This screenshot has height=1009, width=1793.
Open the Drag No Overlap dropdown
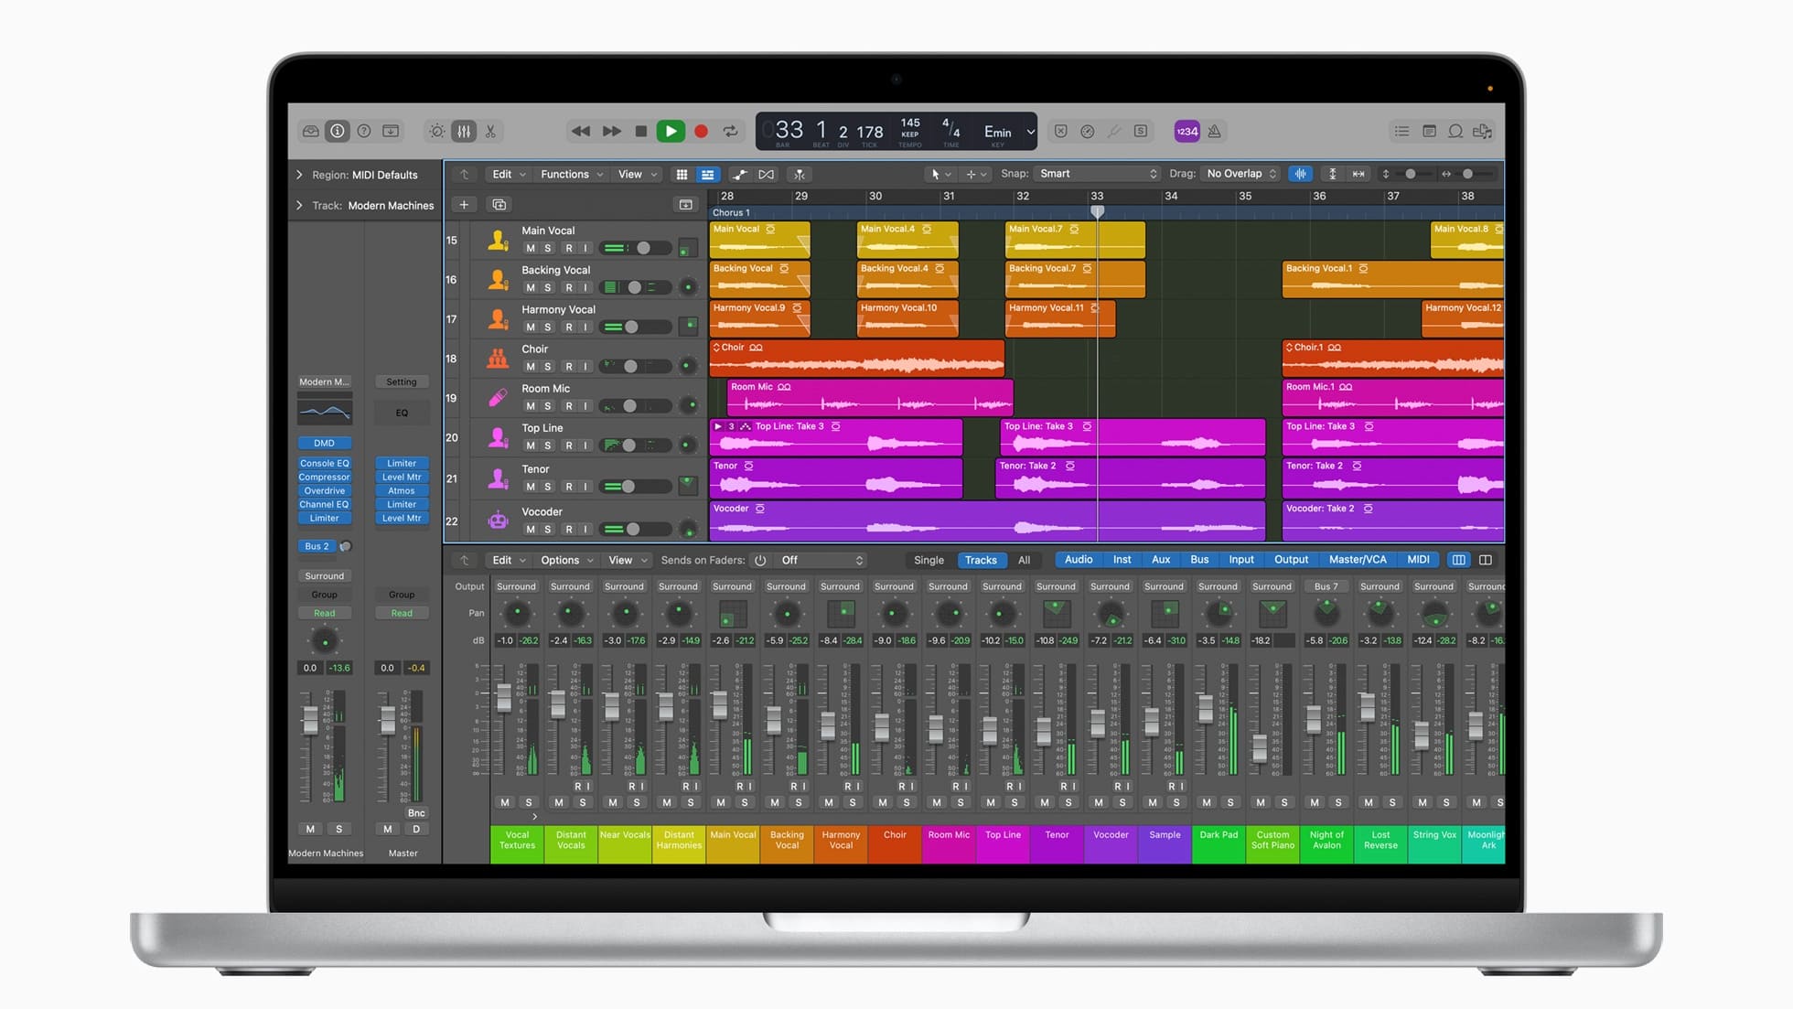point(1240,174)
